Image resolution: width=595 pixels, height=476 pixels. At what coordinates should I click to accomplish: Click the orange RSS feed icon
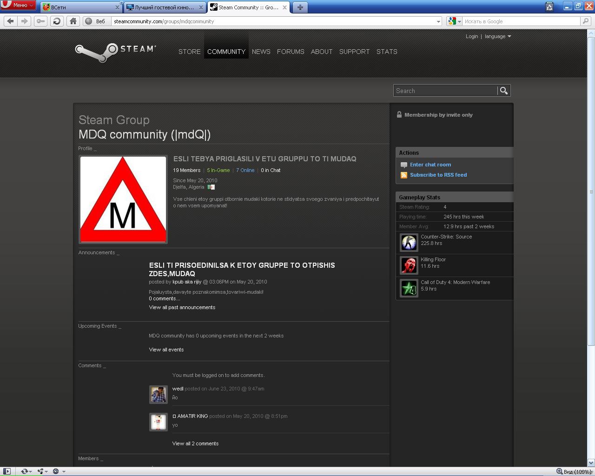[x=404, y=175]
